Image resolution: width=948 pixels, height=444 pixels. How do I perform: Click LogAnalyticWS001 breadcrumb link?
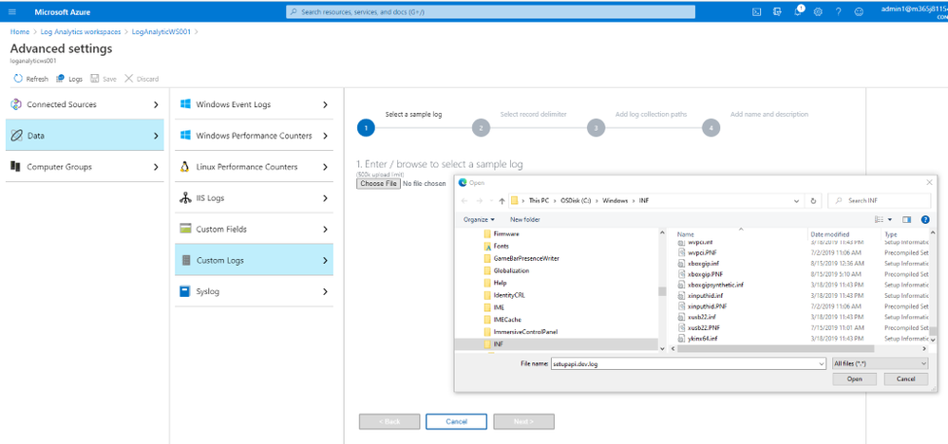point(161,31)
